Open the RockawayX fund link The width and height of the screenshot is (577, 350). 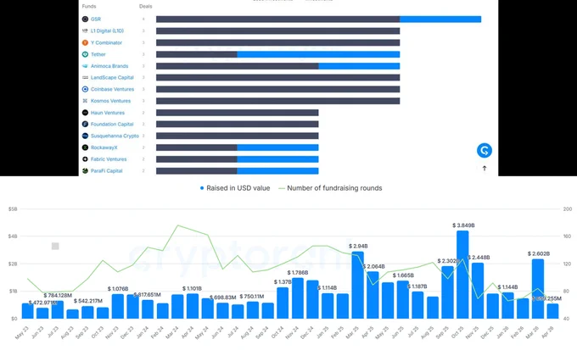[x=104, y=147]
